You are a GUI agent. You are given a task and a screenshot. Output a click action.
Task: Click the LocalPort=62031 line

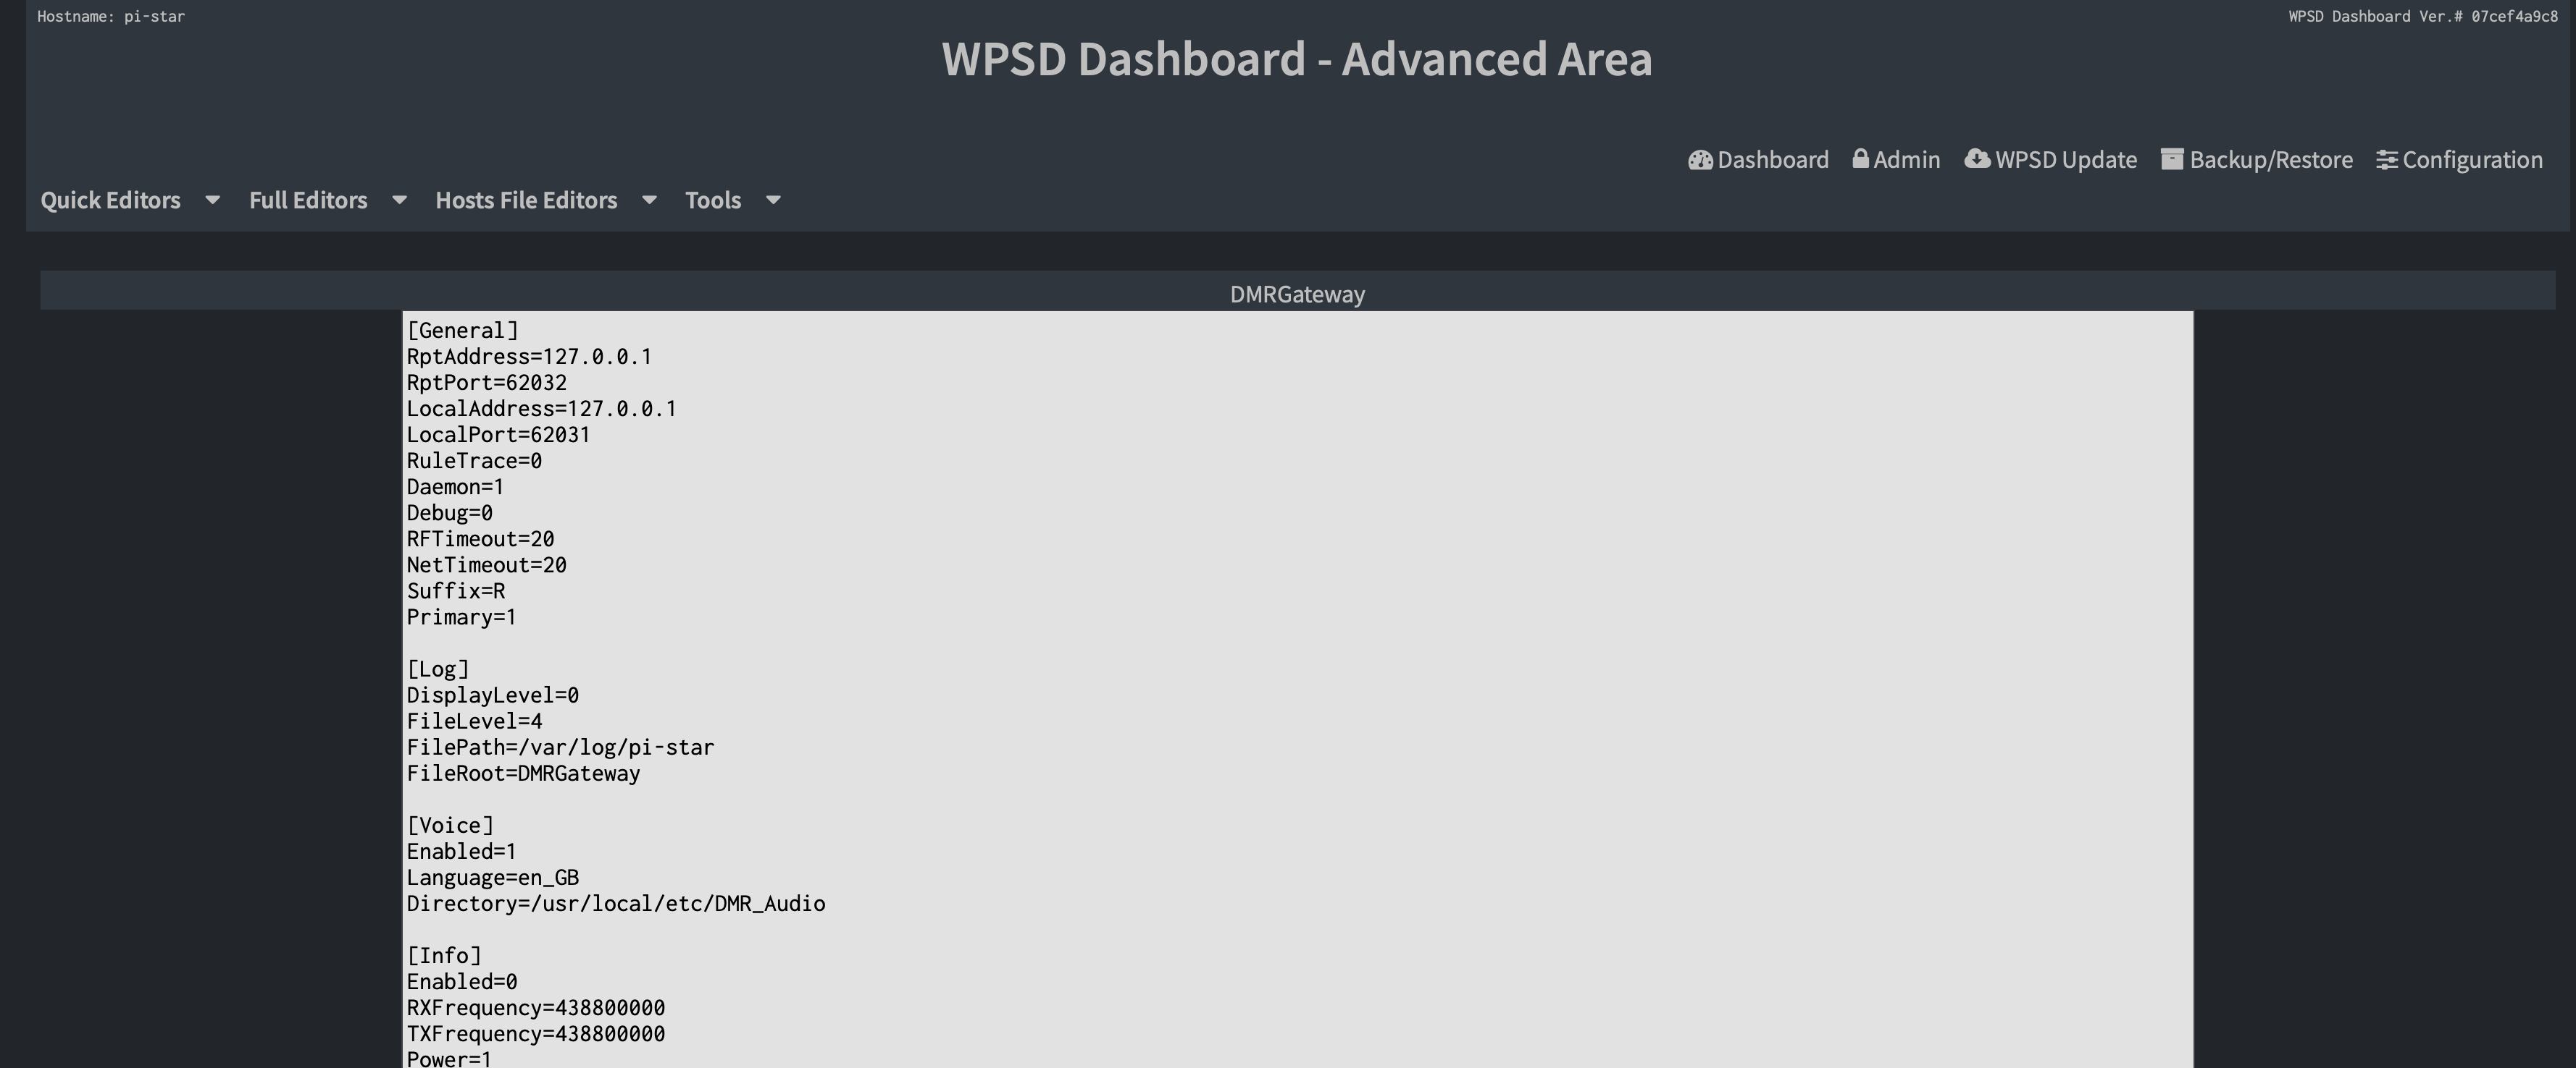tap(498, 435)
